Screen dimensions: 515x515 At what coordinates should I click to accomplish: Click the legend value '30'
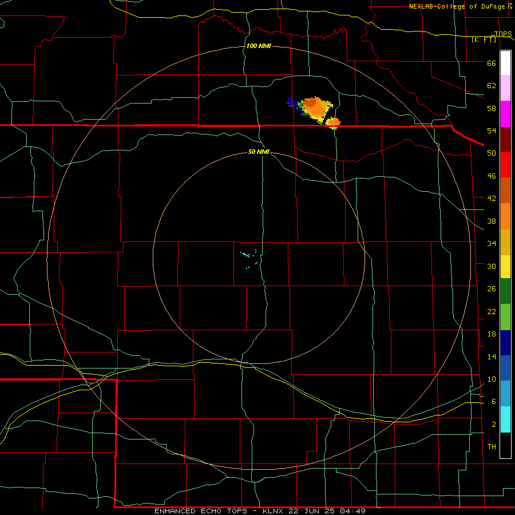(492, 266)
